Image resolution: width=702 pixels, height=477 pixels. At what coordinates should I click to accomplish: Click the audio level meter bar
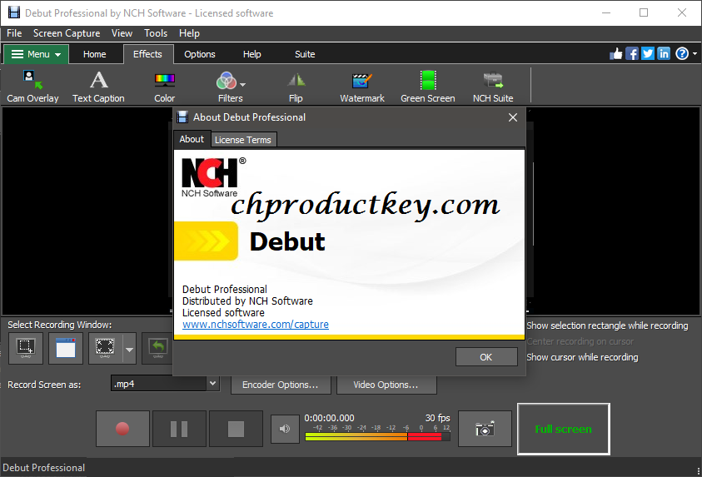click(x=377, y=437)
